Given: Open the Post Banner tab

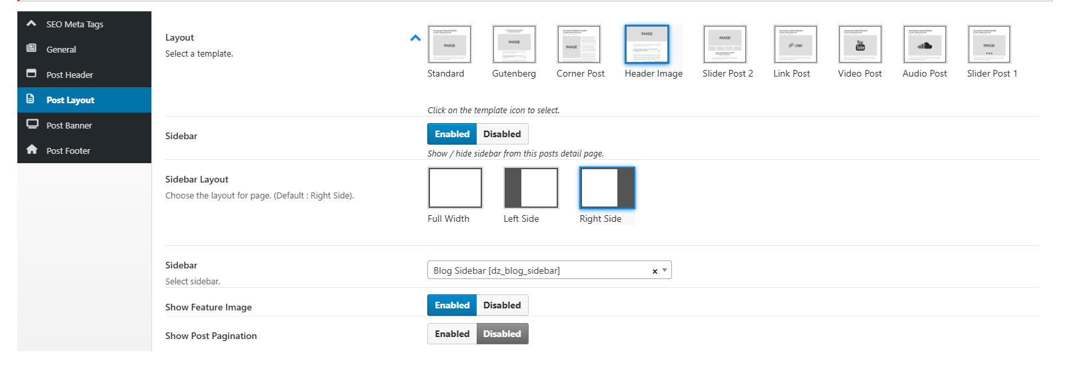Looking at the screenshot, I should 69,125.
